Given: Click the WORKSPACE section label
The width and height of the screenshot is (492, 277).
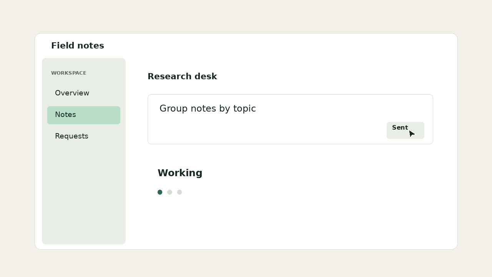Looking at the screenshot, I should point(69,73).
